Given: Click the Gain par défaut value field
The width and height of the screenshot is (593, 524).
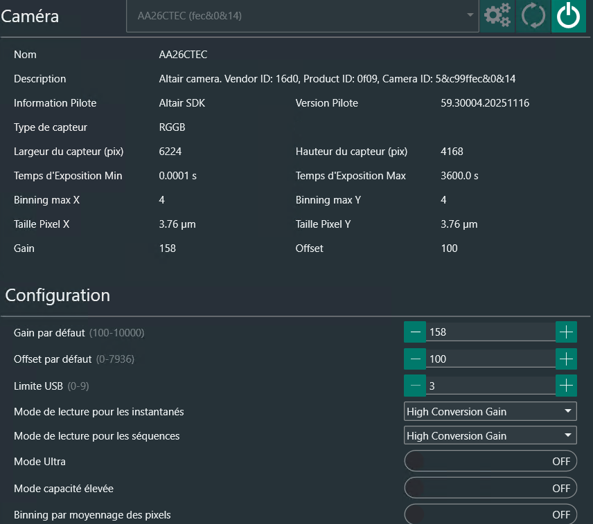Looking at the screenshot, I should 490,332.
